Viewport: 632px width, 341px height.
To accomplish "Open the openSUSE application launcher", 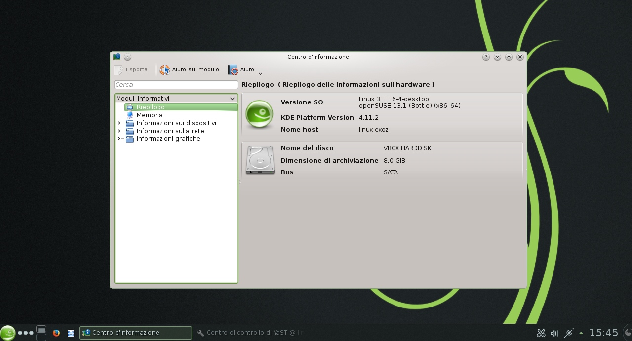I will pyautogui.click(x=7, y=333).
